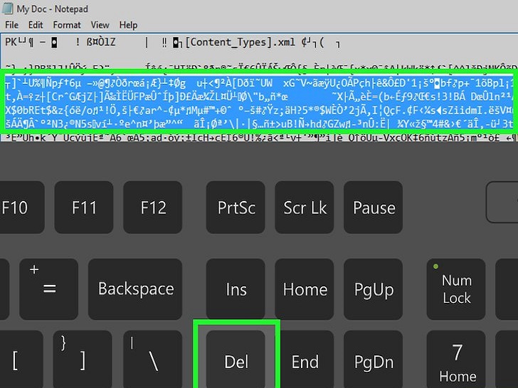Screen dimensions: 518x388
Task: Click the PgUp key
Action: [374, 289]
